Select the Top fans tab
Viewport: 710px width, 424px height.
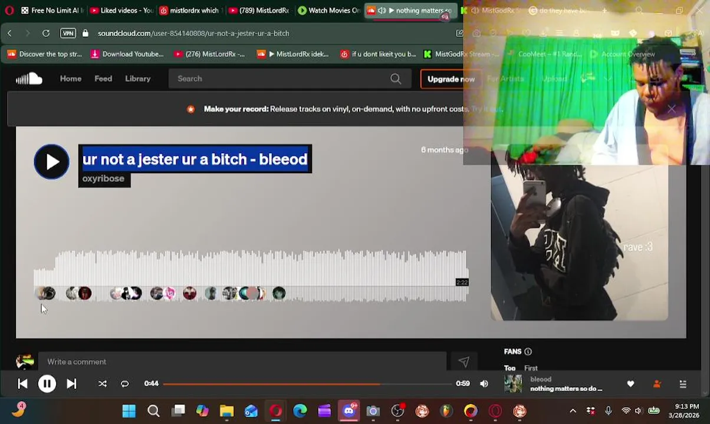[x=510, y=368]
